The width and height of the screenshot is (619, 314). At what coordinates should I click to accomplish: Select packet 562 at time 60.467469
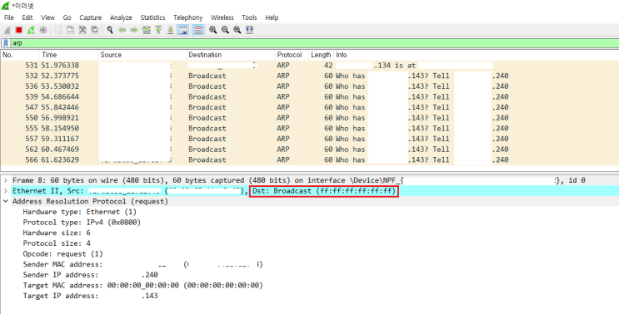coord(310,150)
